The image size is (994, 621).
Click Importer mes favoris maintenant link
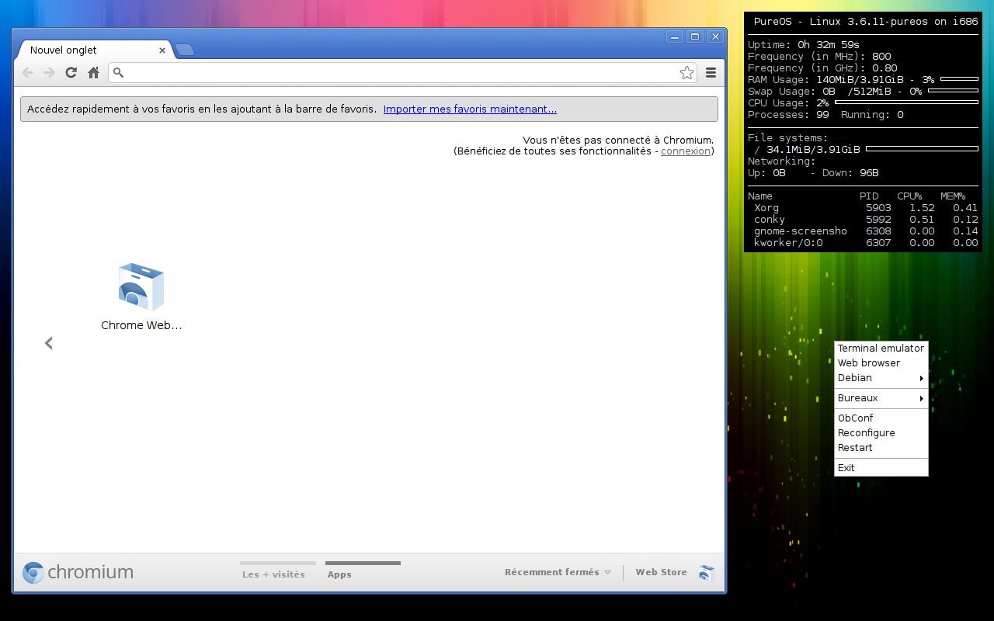point(470,109)
